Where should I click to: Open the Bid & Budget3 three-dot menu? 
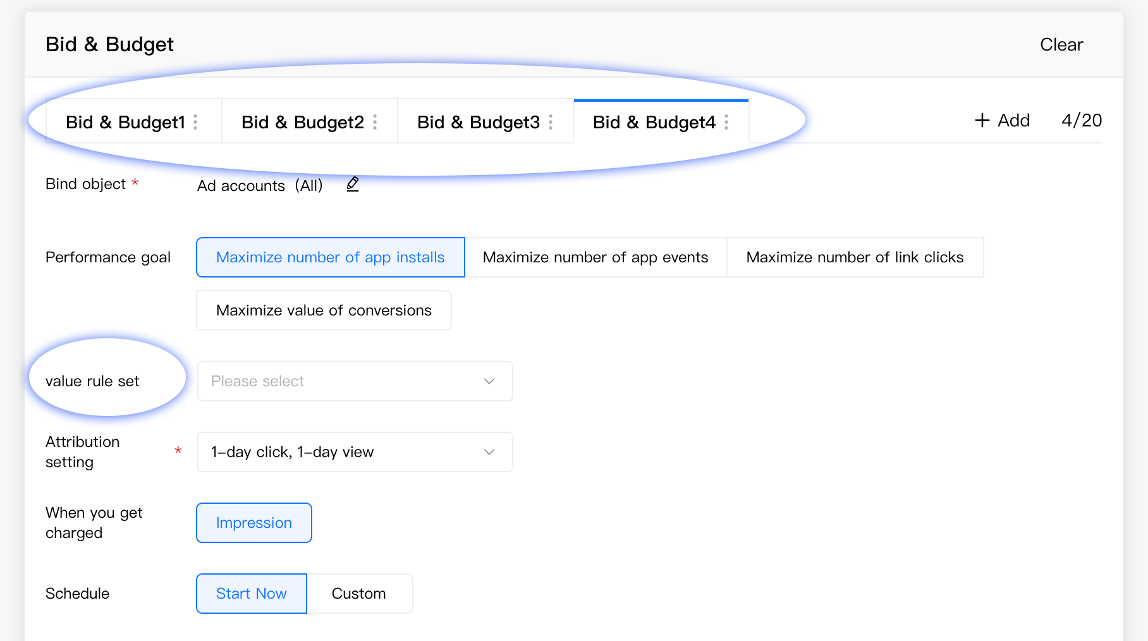point(551,122)
